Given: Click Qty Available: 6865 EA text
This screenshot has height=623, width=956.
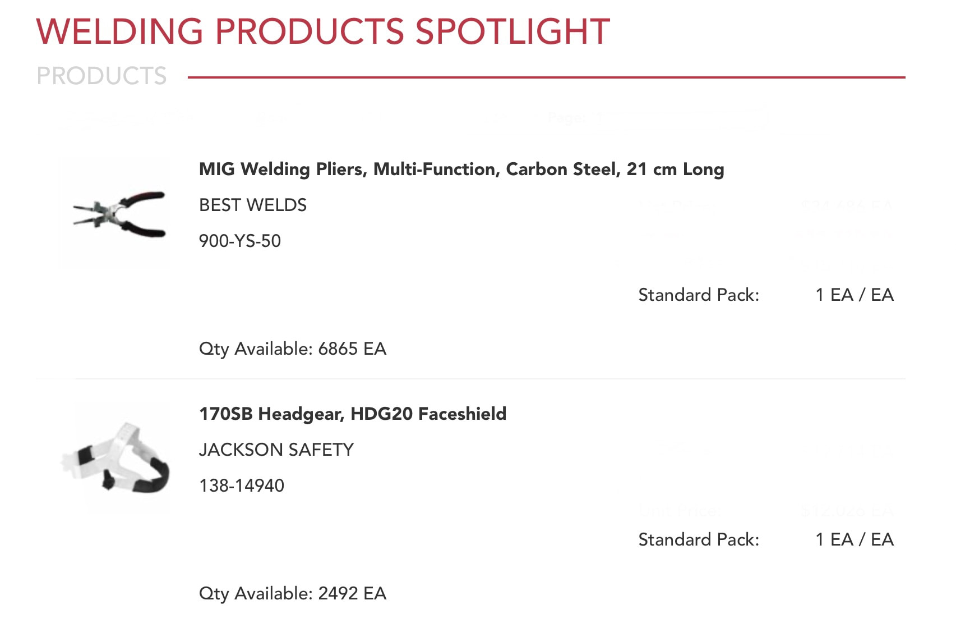Looking at the screenshot, I should 293,349.
